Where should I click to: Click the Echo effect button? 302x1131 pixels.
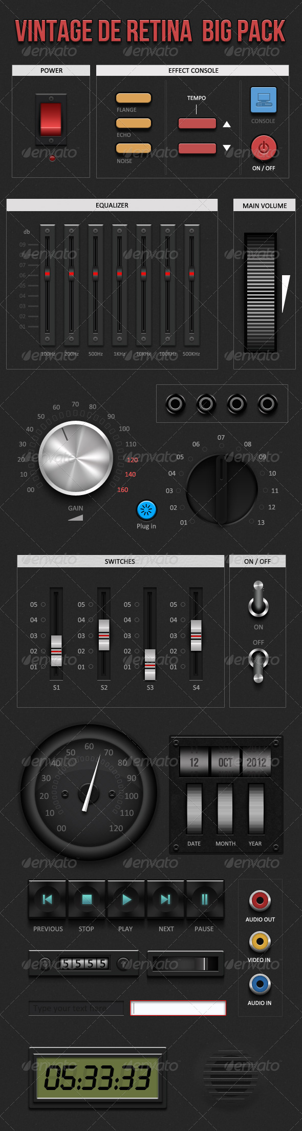point(134,123)
